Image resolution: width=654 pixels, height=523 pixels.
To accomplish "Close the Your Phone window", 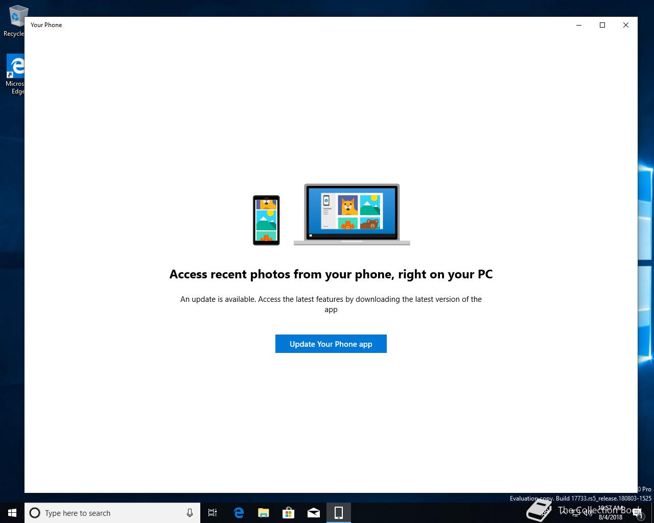I will click(x=626, y=25).
